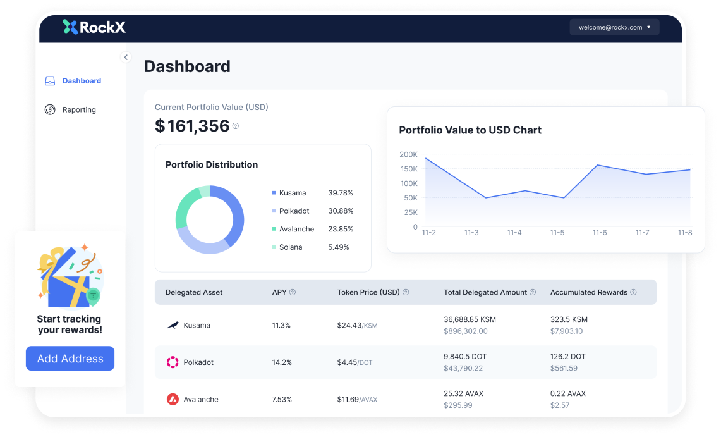Collapse the sidebar with the chevron
This screenshot has height=437, width=721.
(x=126, y=57)
